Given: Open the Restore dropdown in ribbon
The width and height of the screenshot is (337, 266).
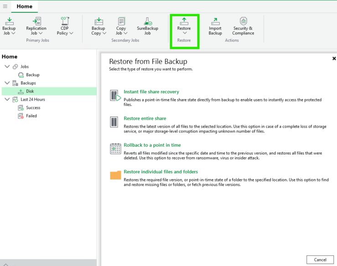Looking at the screenshot, I should click(184, 27).
